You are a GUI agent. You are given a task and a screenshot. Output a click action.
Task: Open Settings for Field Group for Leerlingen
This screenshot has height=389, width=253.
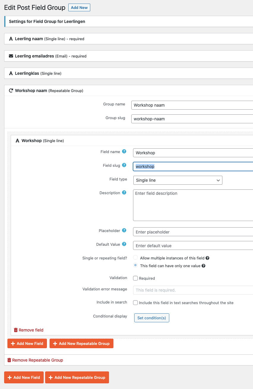click(x=129, y=21)
